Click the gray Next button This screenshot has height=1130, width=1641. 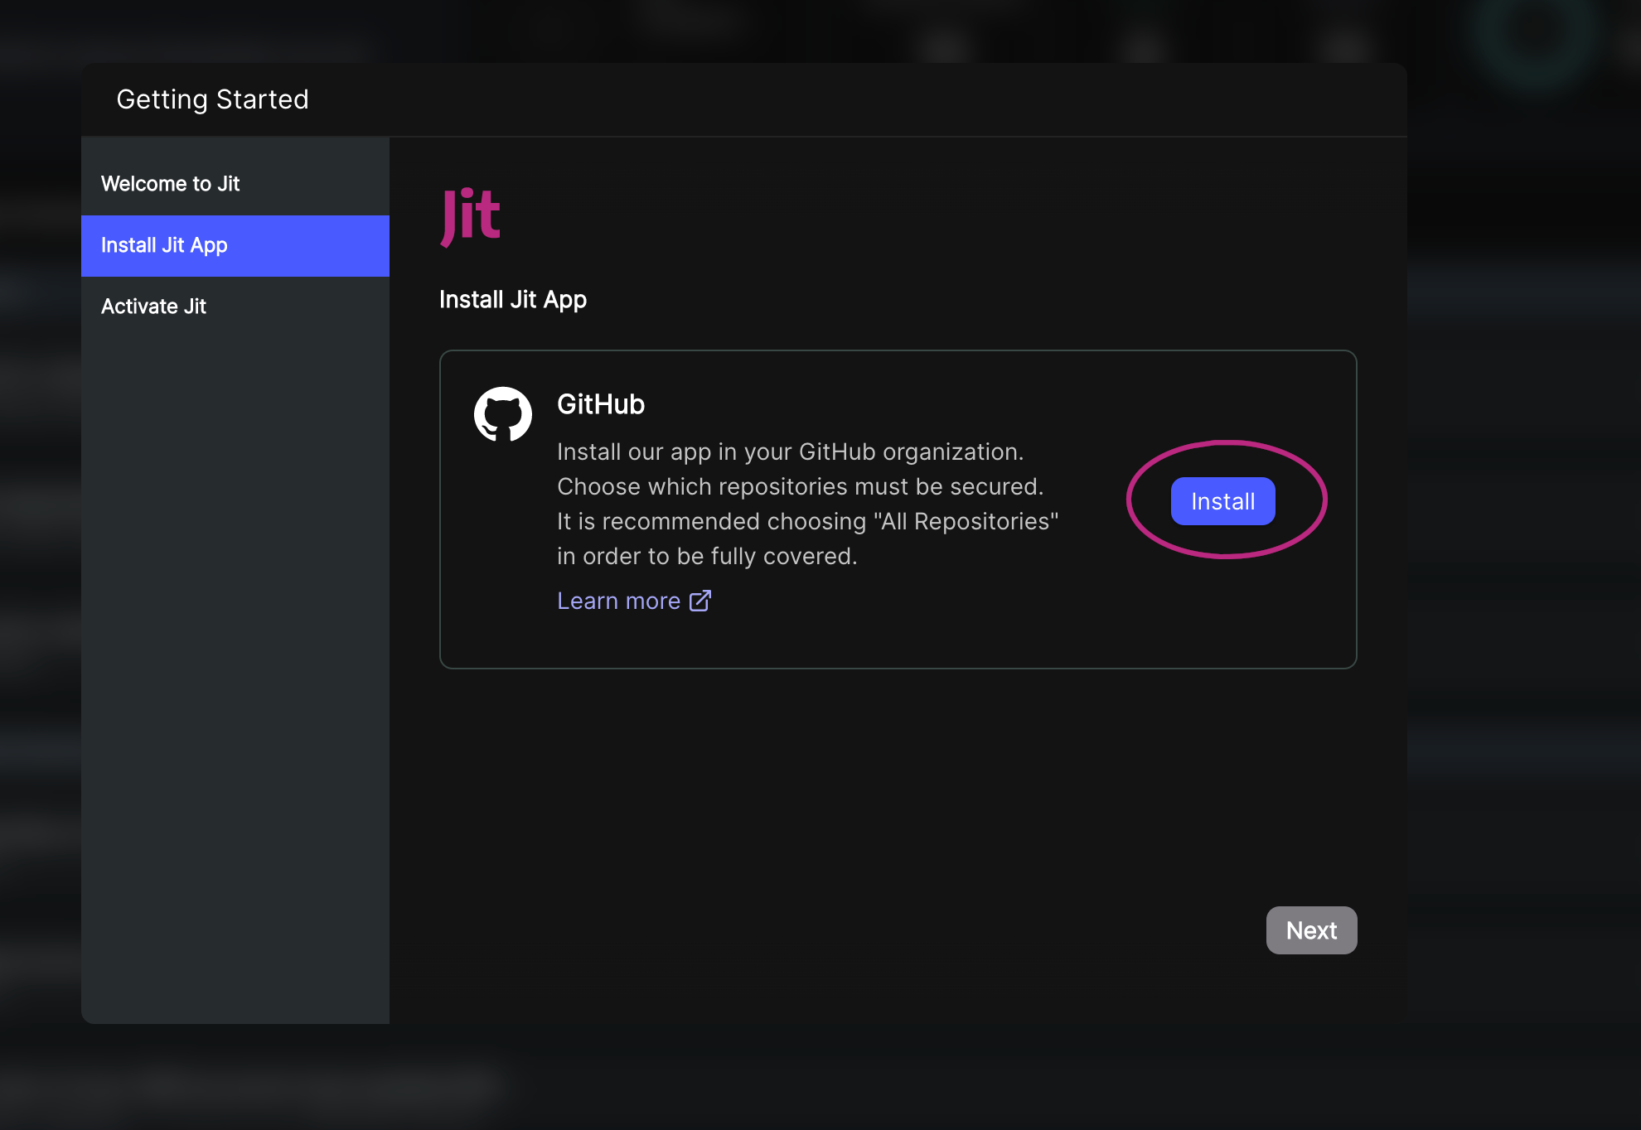click(x=1311, y=930)
